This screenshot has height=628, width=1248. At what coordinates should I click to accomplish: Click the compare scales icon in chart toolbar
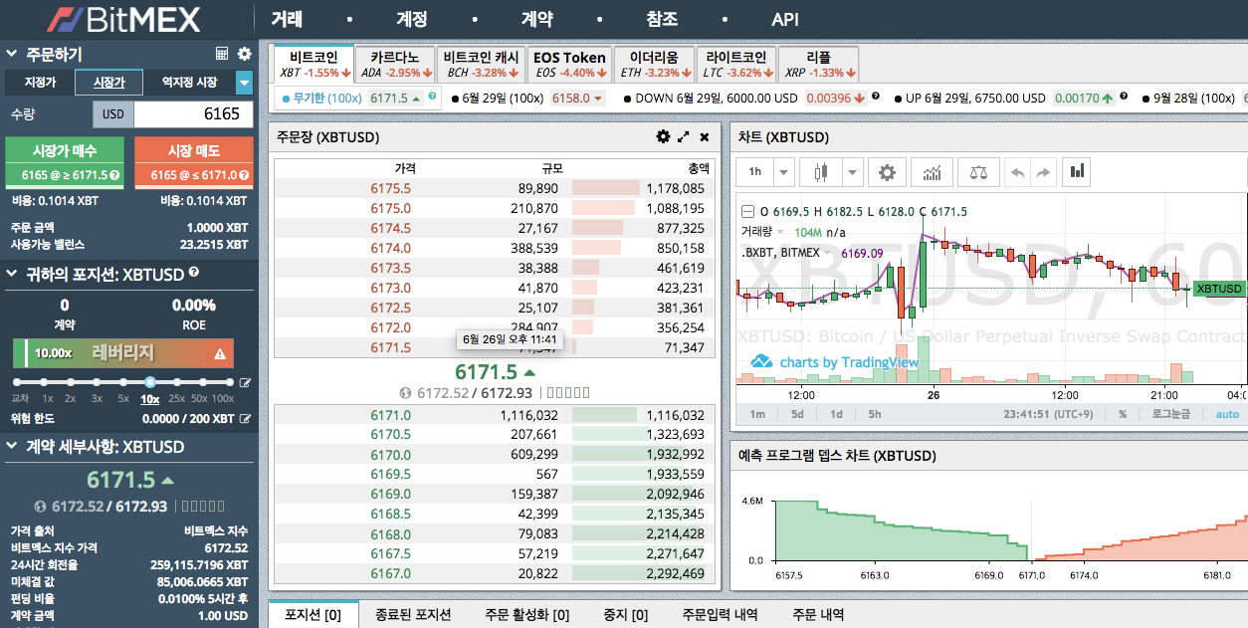[x=978, y=172]
